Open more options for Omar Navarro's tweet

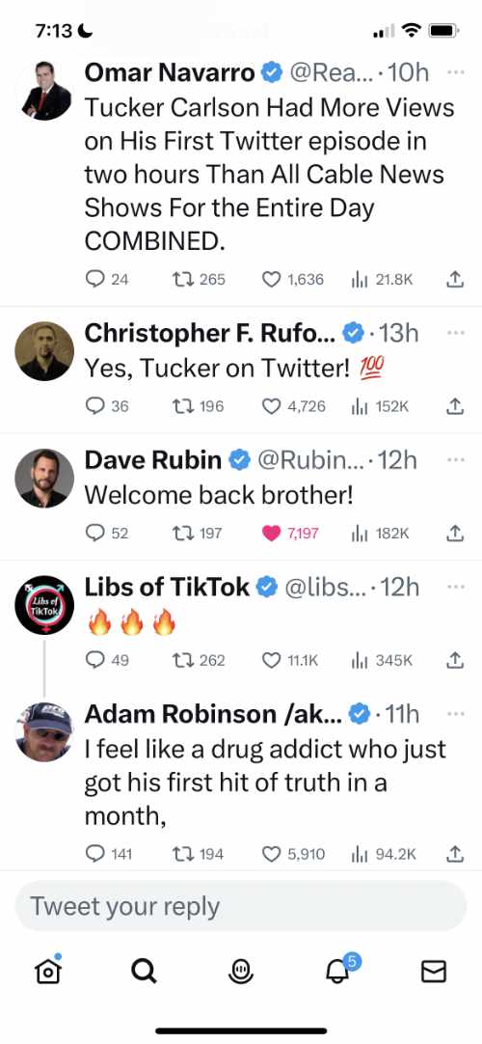(x=455, y=72)
